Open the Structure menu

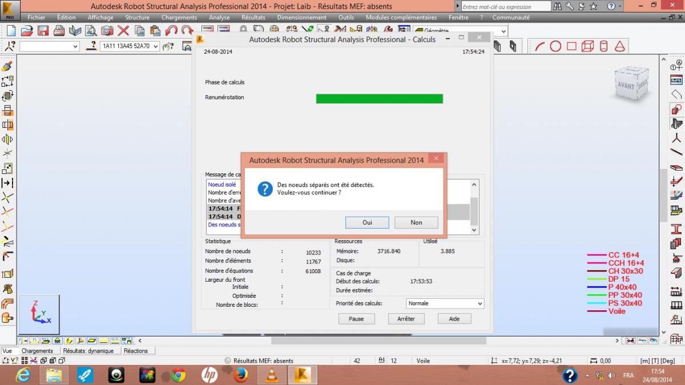(137, 18)
